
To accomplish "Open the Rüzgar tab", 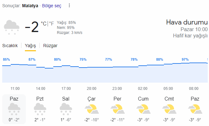I will point(50,46).
